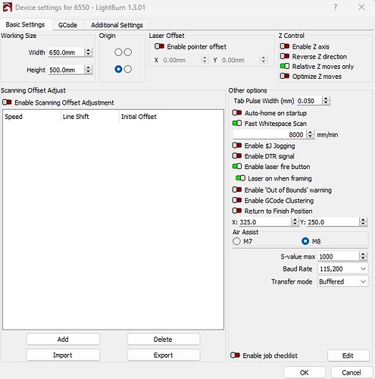Screen dimensions: 375x379
Task: Click the Width input field
Action: pyautogui.click(x=67, y=52)
